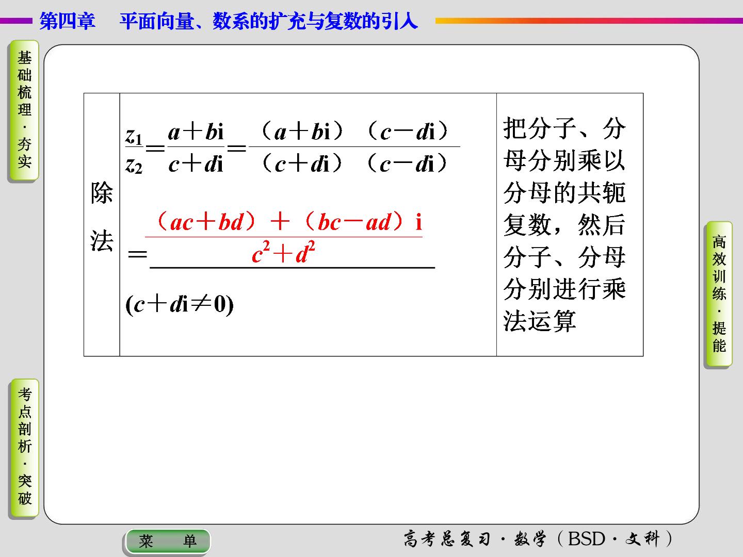Click the explanation text 把分子、分母分别乘以
Image resolution: width=743 pixels, height=557 pixels.
(564, 144)
